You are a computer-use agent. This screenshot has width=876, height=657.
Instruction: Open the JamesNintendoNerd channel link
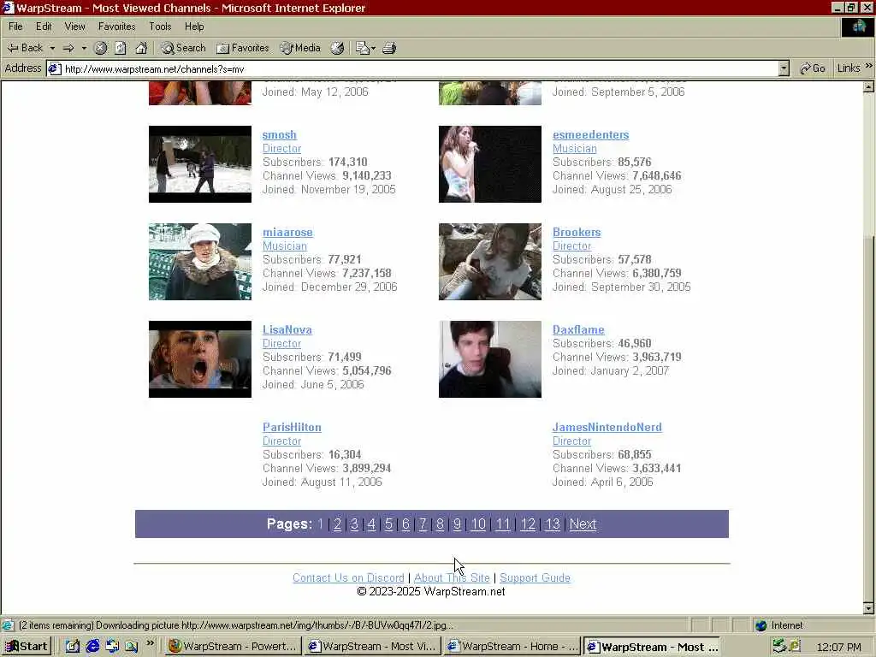click(607, 428)
